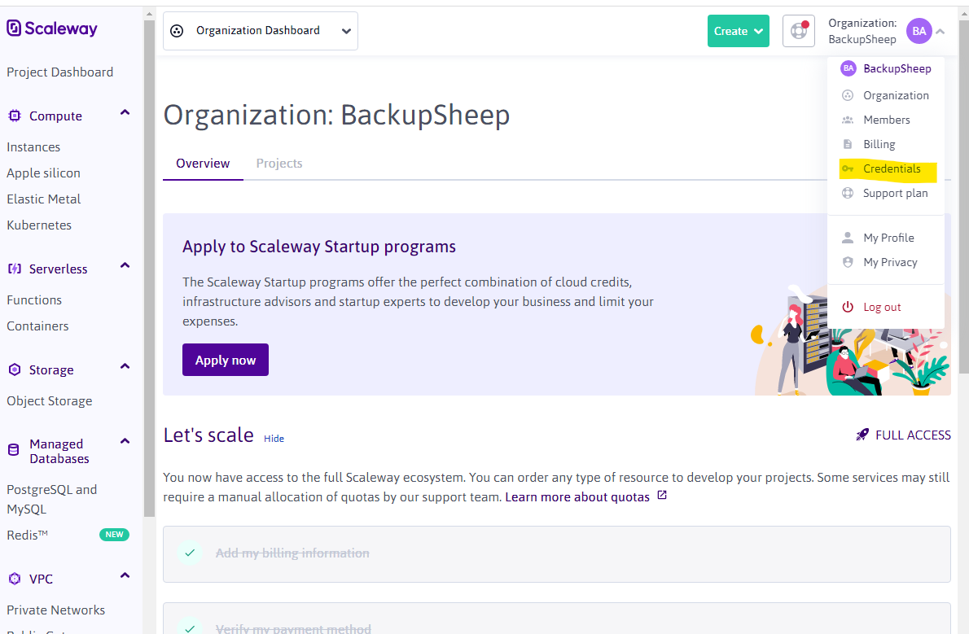The image size is (969, 634).
Task: Hide the Let's scale section
Action: point(274,439)
